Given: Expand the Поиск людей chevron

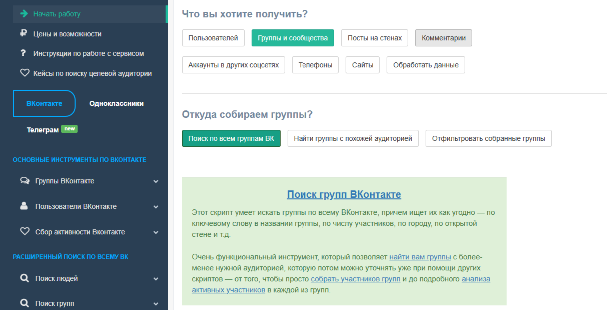Looking at the screenshot, I should [x=156, y=279].
